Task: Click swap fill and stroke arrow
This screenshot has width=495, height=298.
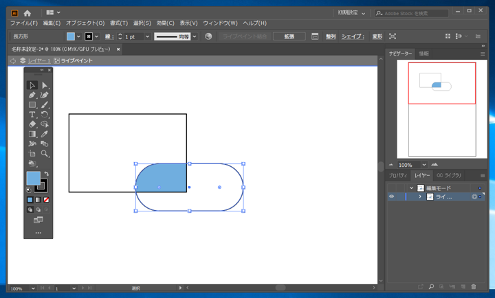Action: click(46, 174)
